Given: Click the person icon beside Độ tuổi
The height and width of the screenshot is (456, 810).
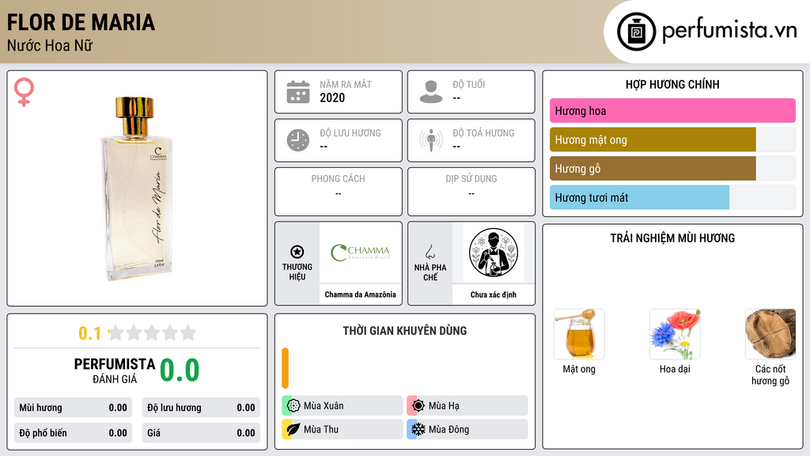Looking at the screenshot, I should [431, 92].
